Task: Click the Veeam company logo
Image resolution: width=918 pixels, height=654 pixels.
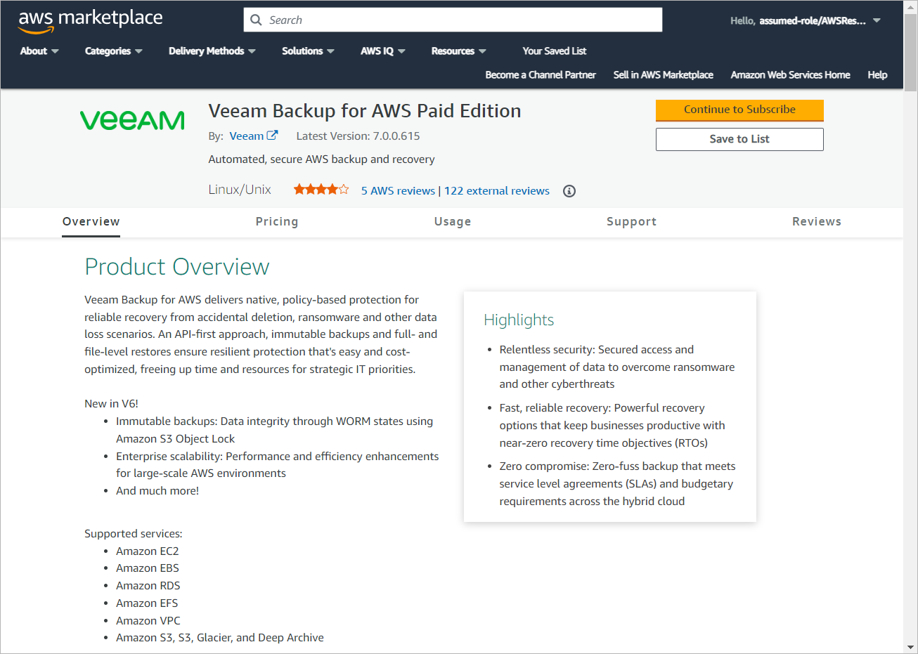Action: pos(132,121)
